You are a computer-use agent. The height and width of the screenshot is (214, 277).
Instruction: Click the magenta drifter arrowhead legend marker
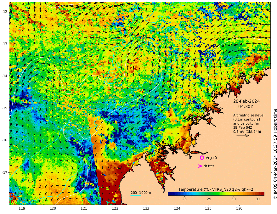(200, 166)
